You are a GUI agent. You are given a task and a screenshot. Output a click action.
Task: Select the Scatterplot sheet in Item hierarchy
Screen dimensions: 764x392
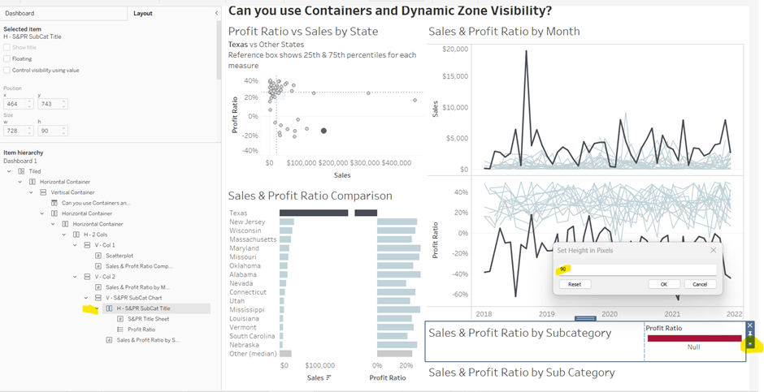[x=119, y=255]
